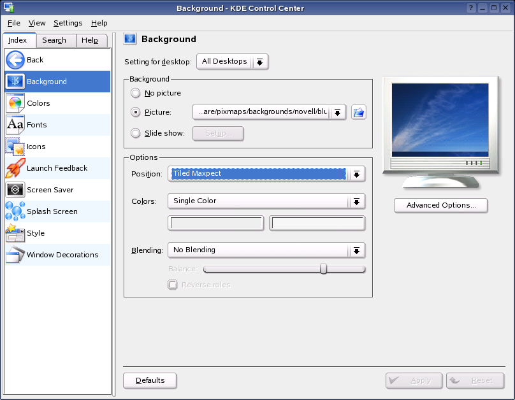Image resolution: width=515 pixels, height=400 pixels.
Task: Open the Setting for desktop dropdown
Action: [232, 62]
